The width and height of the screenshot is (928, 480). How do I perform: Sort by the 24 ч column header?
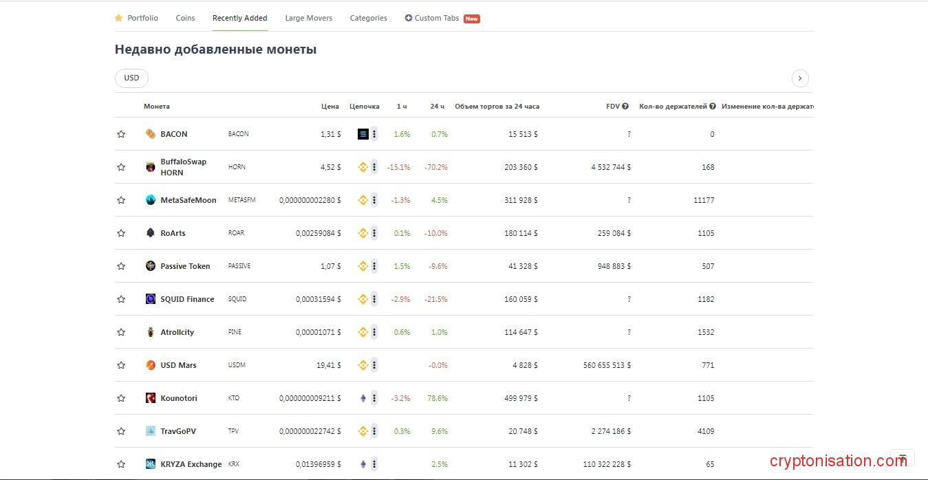[x=437, y=107]
